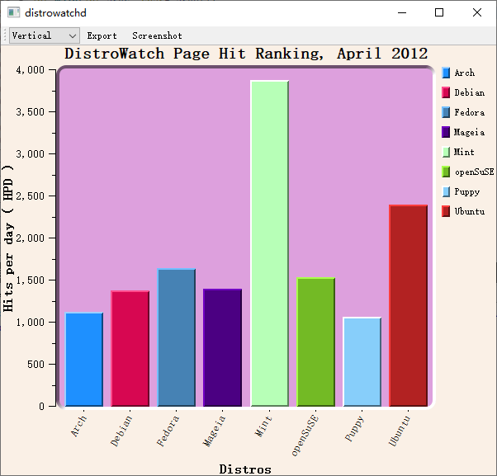Click the Screenshot toolbar button
The height and width of the screenshot is (476, 497).
157,35
